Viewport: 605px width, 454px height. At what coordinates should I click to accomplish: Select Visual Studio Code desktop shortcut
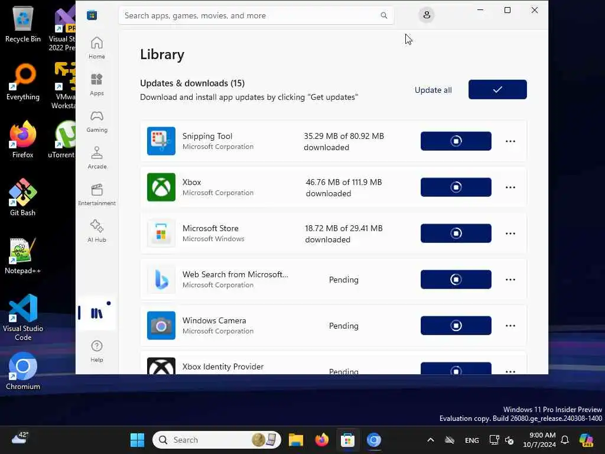point(23,317)
